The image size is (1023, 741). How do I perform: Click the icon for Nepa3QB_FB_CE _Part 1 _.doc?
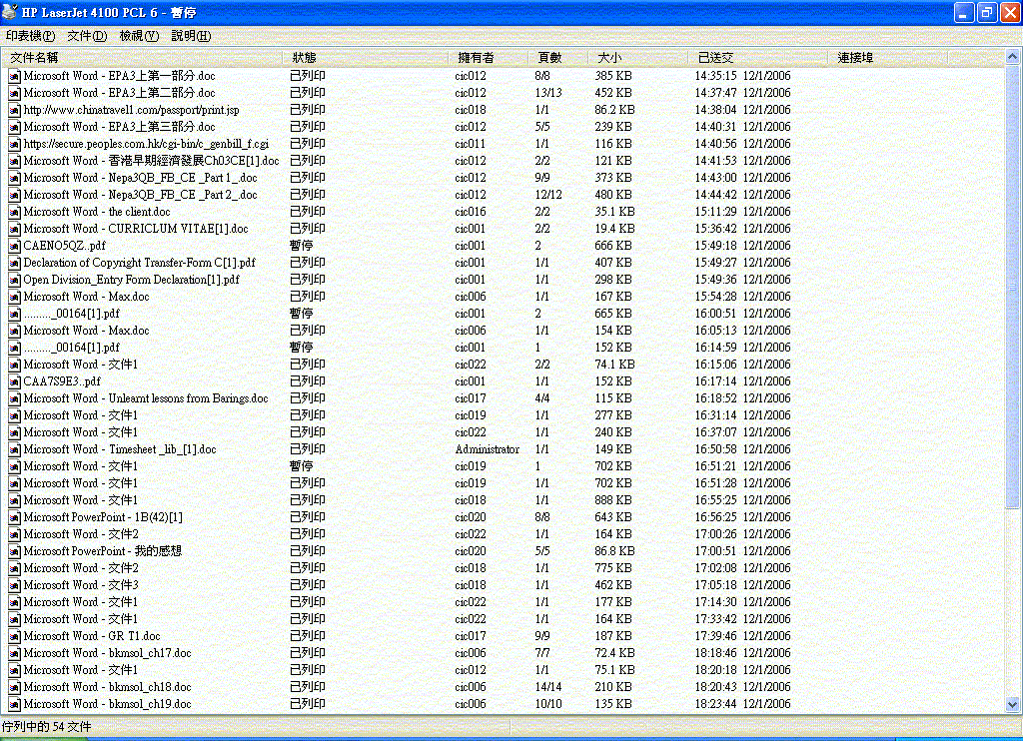click(x=14, y=178)
